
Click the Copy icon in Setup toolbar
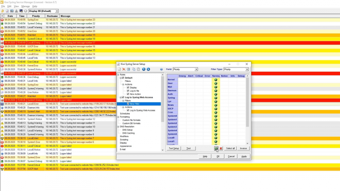pyautogui.click(x=133, y=69)
